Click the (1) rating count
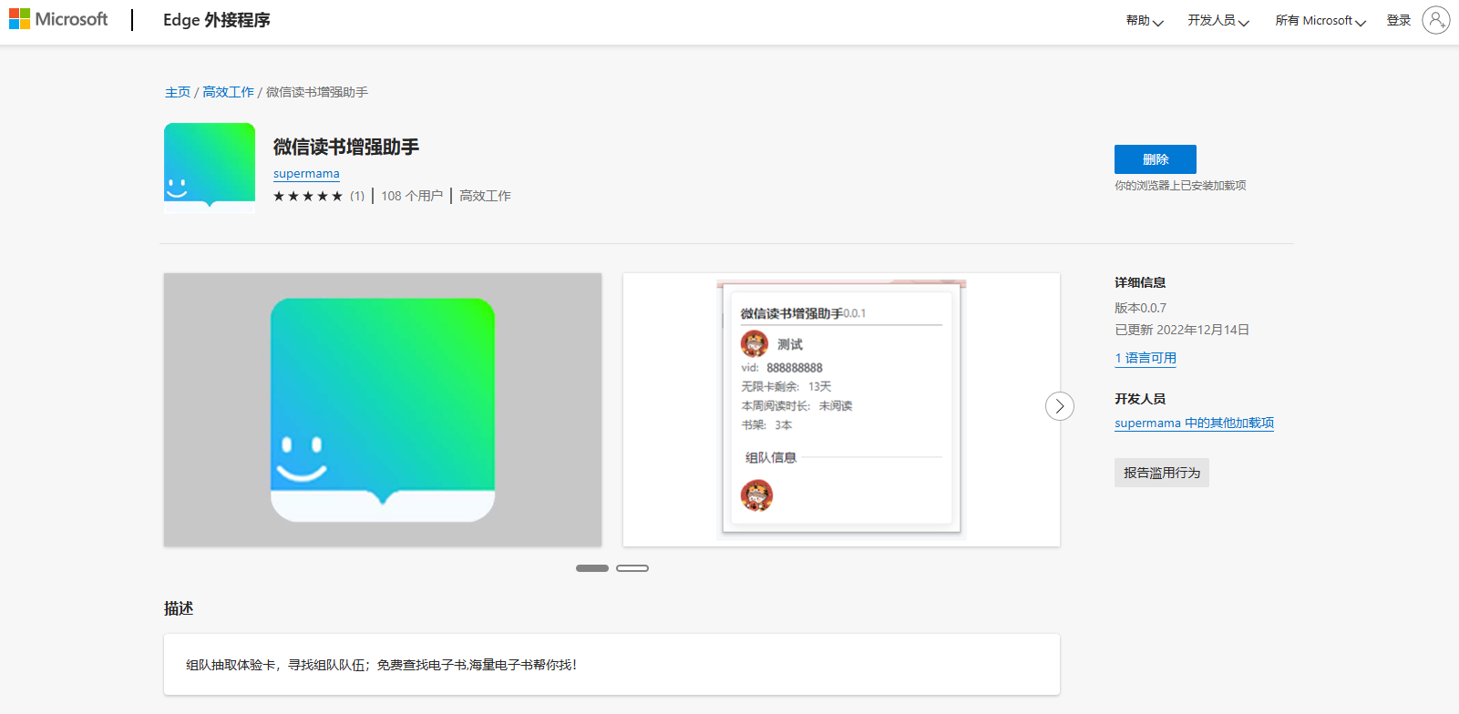Image resolution: width=1459 pixels, height=714 pixels. tap(357, 196)
